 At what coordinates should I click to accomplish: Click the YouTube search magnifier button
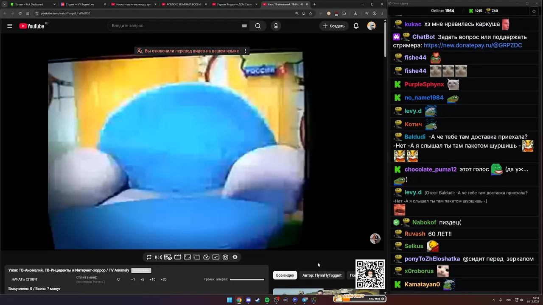point(258,26)
